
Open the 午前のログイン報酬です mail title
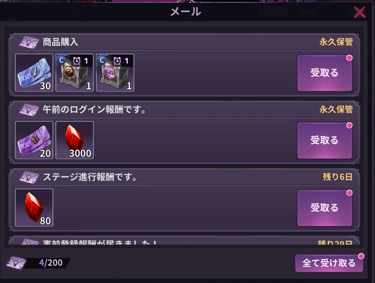(x=94, y=110)
